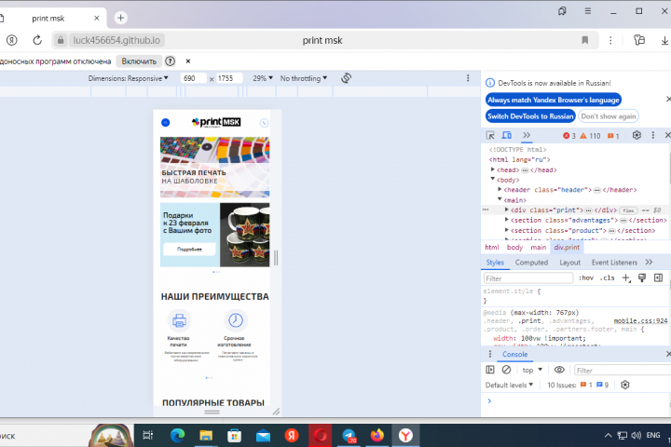
Task: Dismiss the protection notification bar
Action: (x=188, y=61)
